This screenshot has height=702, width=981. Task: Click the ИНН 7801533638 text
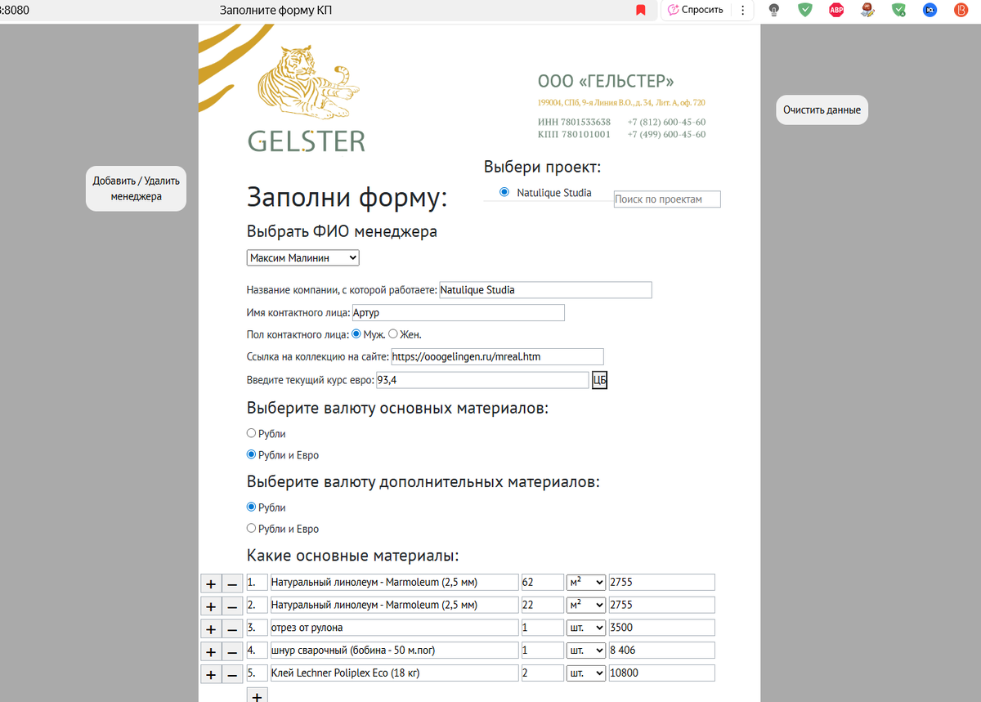pyautogui.click(x=574, y=122)
